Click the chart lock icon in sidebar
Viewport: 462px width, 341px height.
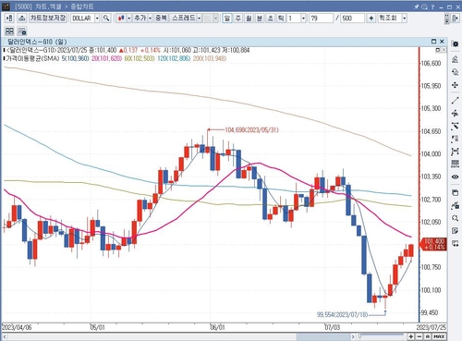point(455,205)
